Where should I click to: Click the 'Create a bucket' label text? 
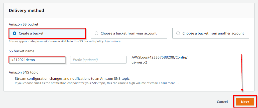[x=31, y=33]
